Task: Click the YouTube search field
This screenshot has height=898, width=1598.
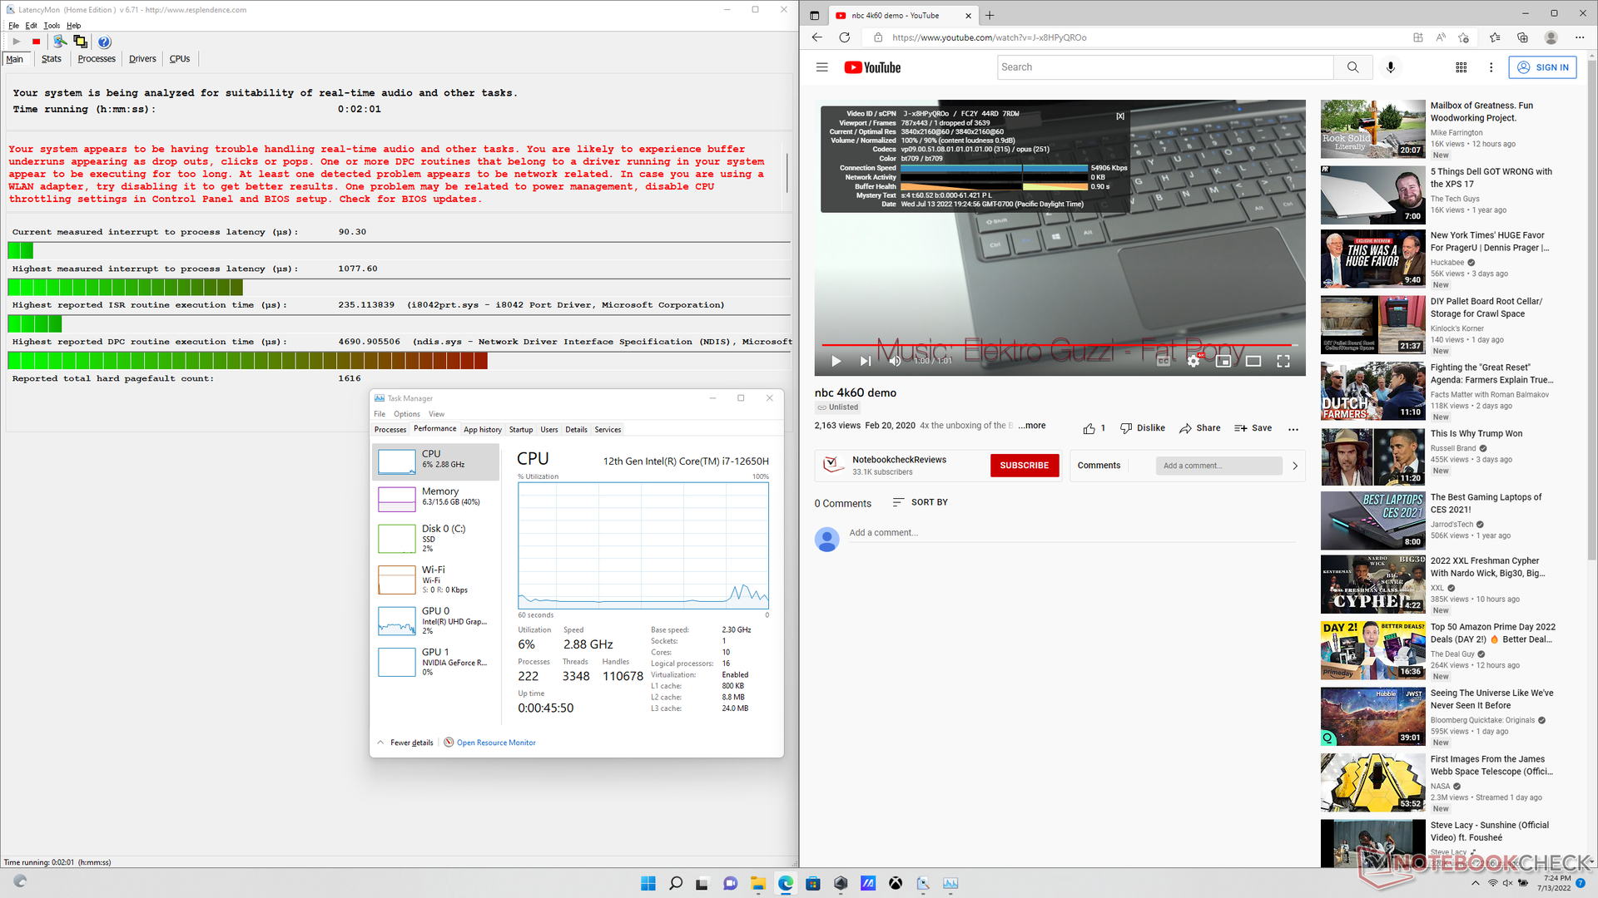Action: click(x=1164, y=67)
